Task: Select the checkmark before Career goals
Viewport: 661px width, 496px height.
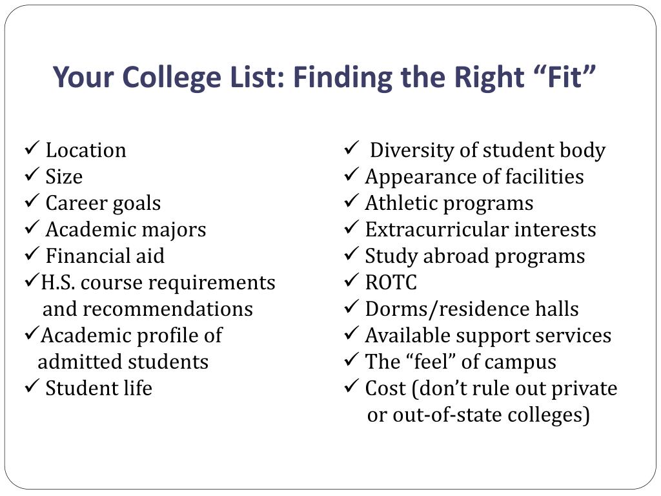Action: pyautogui.click(x=32, y=201)
